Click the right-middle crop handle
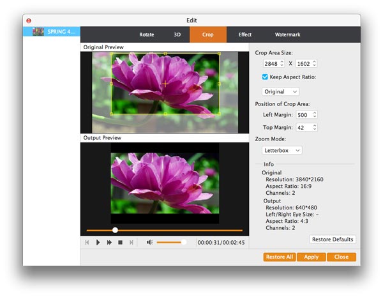Image resolution: width=383 pixels, height=297 pixels. click(x=219, y=84)
